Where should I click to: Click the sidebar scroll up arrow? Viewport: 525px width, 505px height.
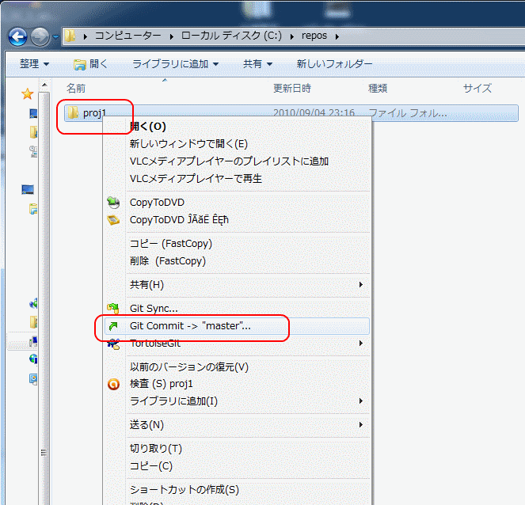tap(44, 85)
